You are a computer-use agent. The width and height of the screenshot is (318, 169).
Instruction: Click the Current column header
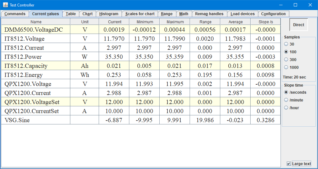[x=114, y=22]
